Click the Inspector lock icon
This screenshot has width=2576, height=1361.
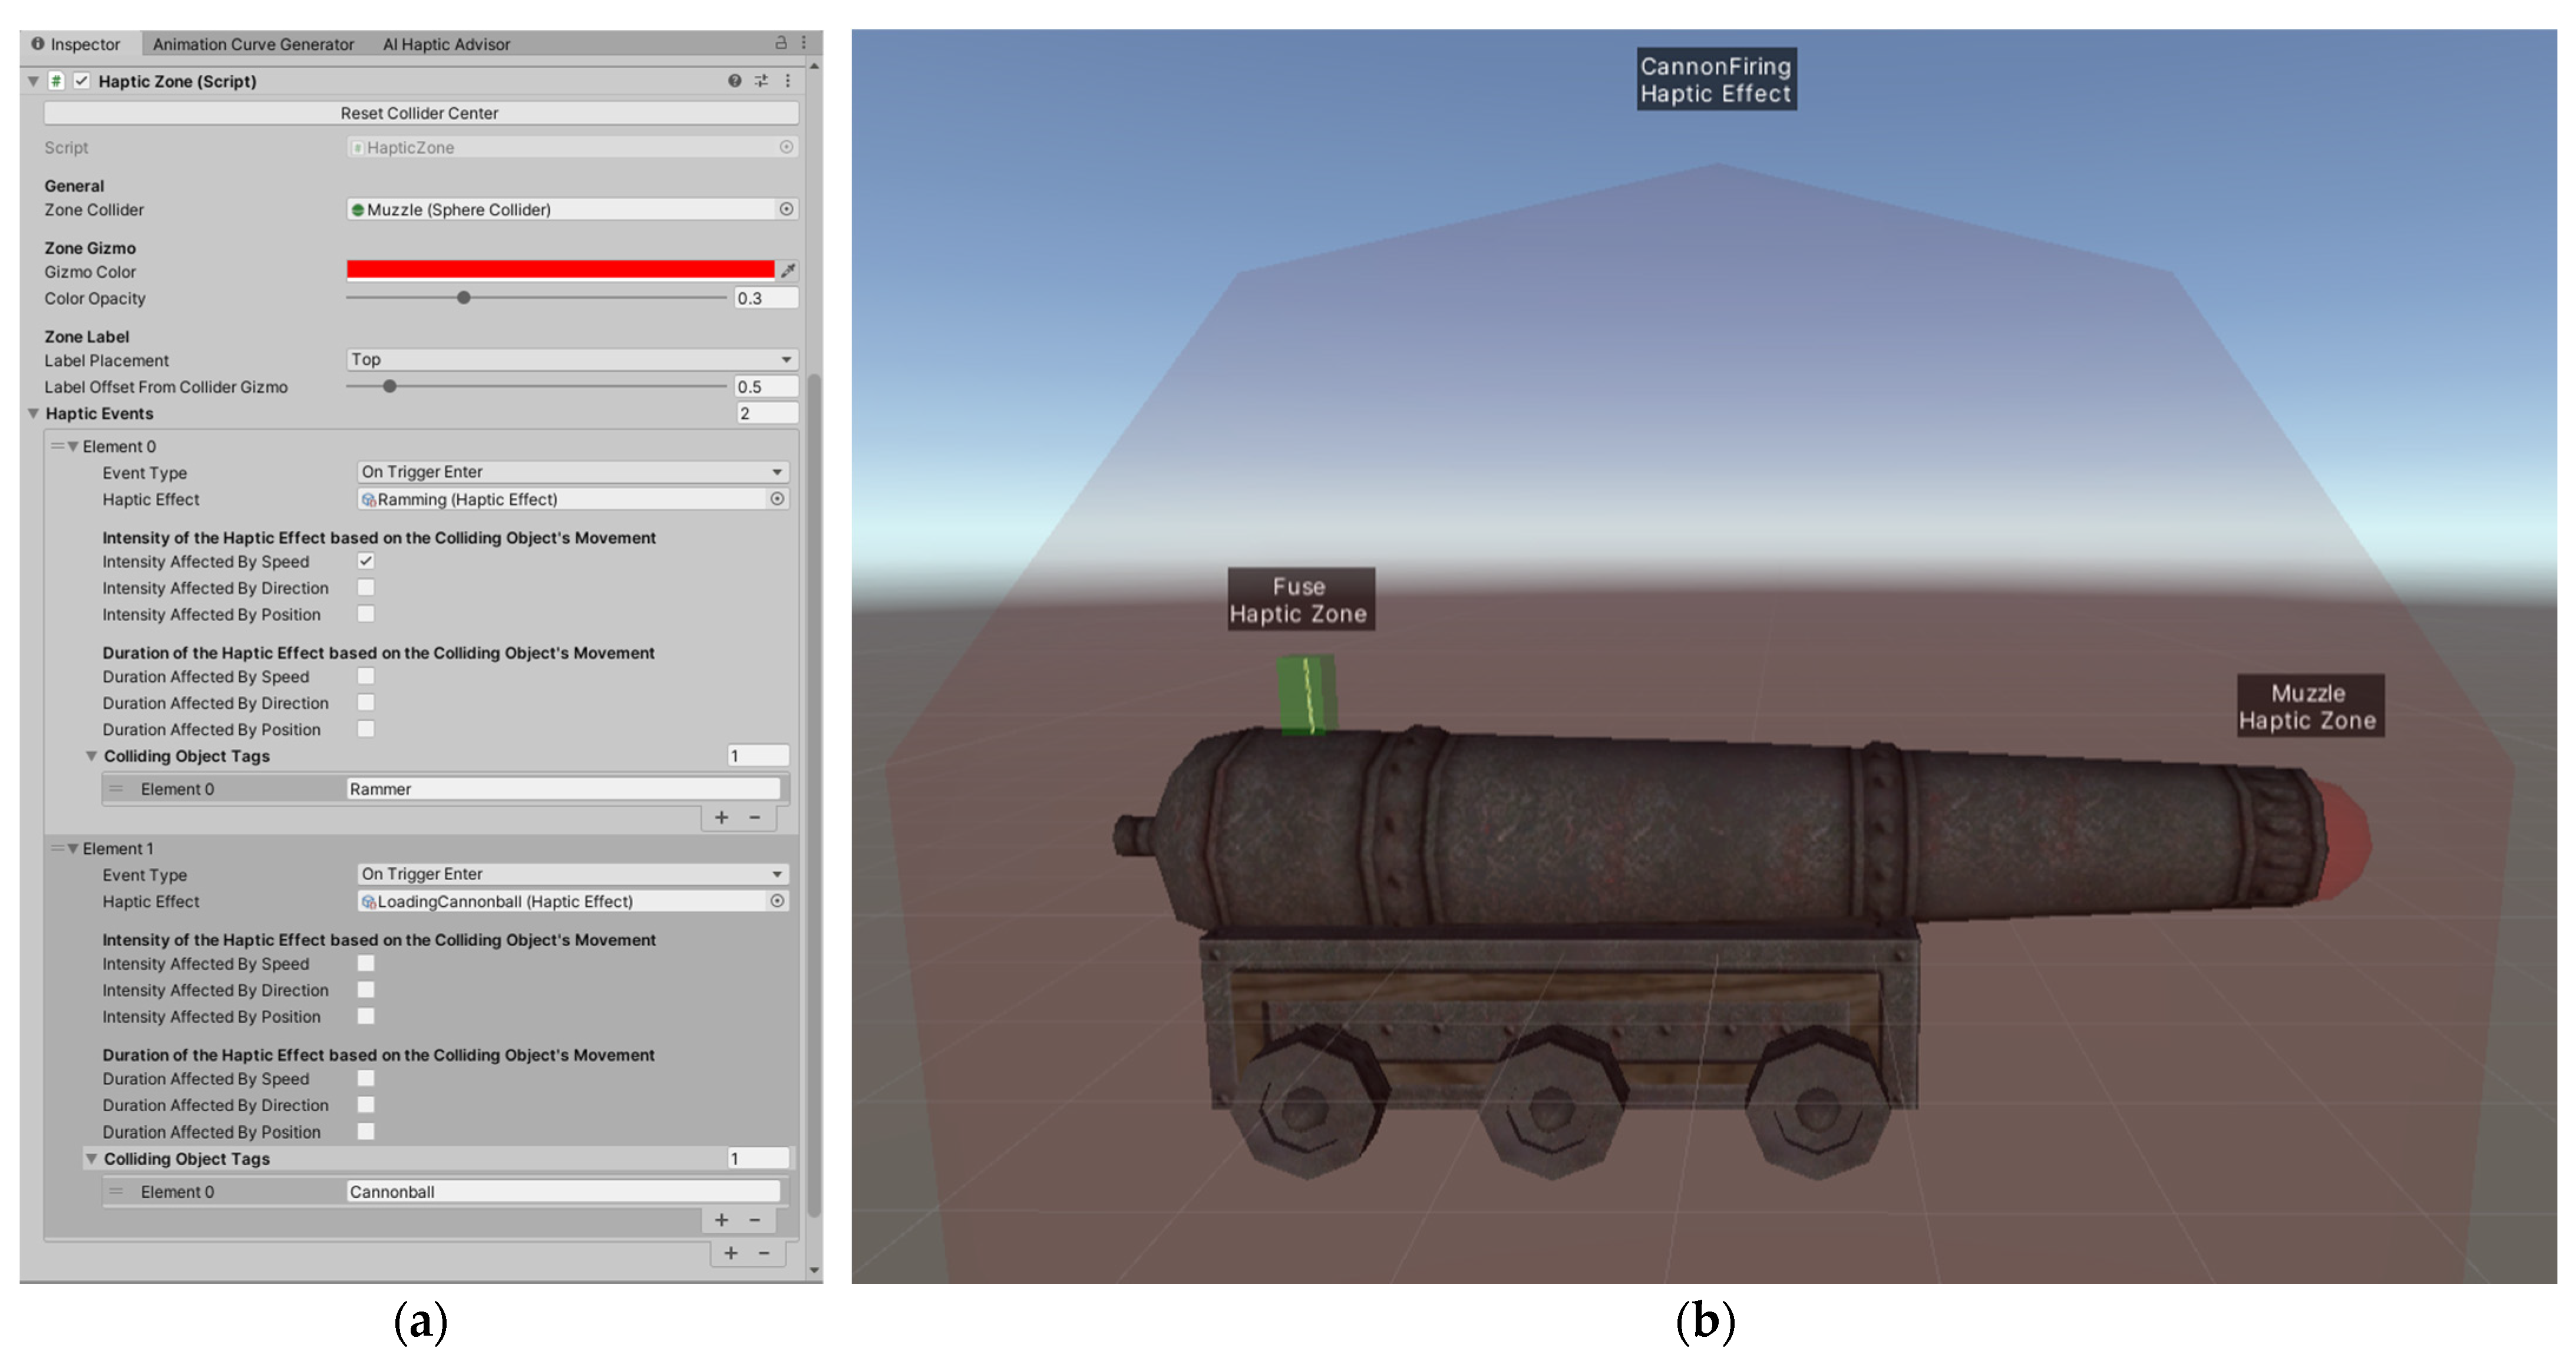click(781, 43)
